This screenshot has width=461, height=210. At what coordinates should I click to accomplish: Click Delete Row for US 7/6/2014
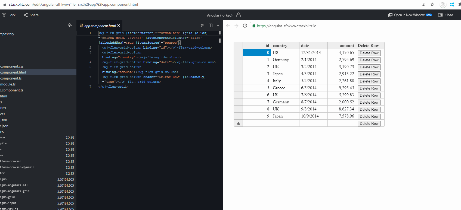point(369,95)
